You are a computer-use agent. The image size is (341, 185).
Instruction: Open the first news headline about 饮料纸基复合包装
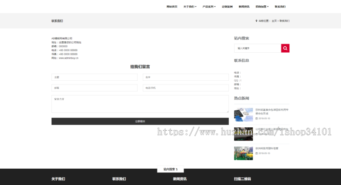(272, 111)
